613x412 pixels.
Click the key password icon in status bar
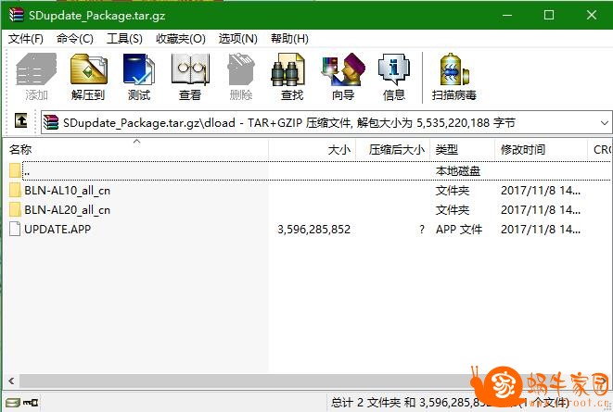[x=31, y=402]
